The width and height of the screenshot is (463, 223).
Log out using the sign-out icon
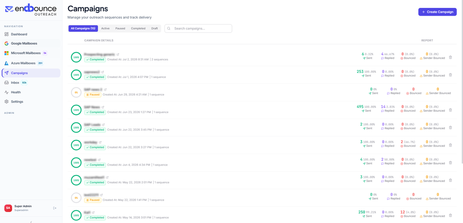tap(55, 208)
